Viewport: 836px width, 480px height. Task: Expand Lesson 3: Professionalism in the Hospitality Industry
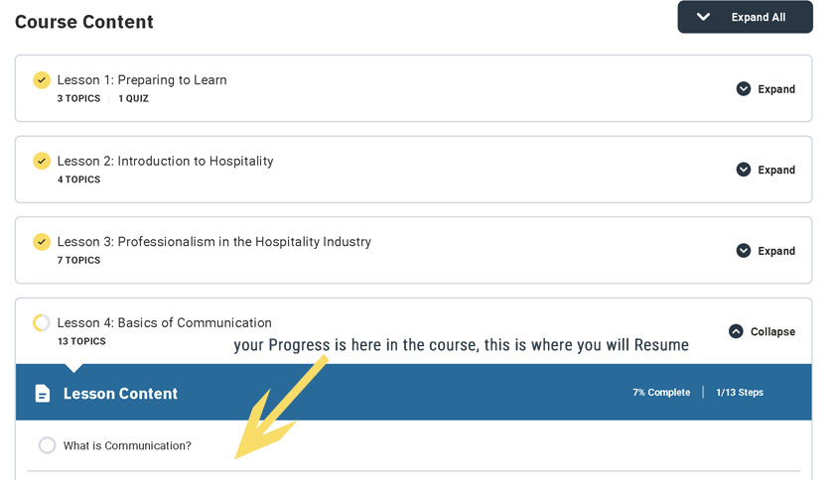766,250
